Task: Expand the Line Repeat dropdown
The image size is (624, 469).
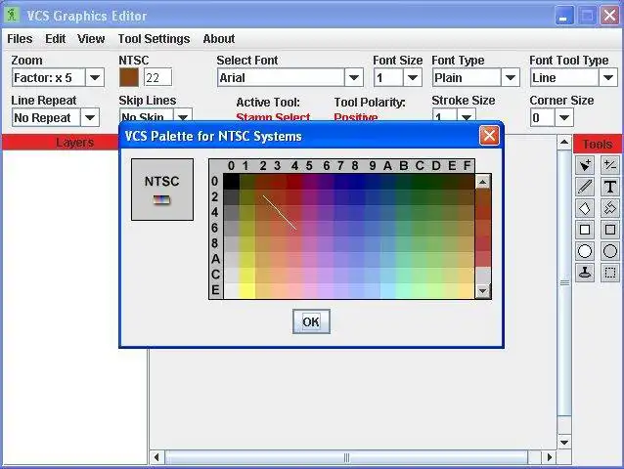Action: coord(90,117)
